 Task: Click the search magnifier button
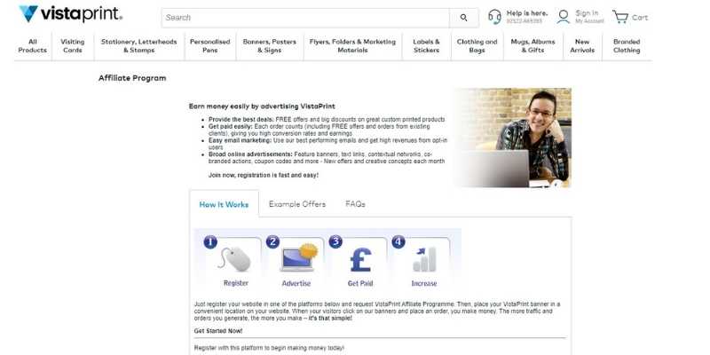[x=463, y=18]
